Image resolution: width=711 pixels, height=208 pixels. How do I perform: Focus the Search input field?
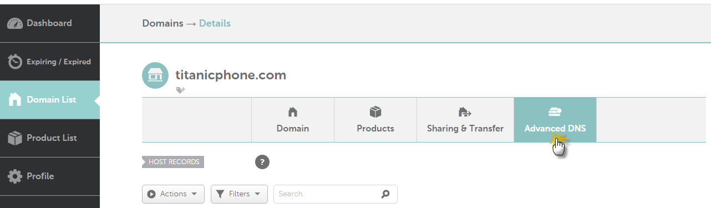[x=336, y=194]
